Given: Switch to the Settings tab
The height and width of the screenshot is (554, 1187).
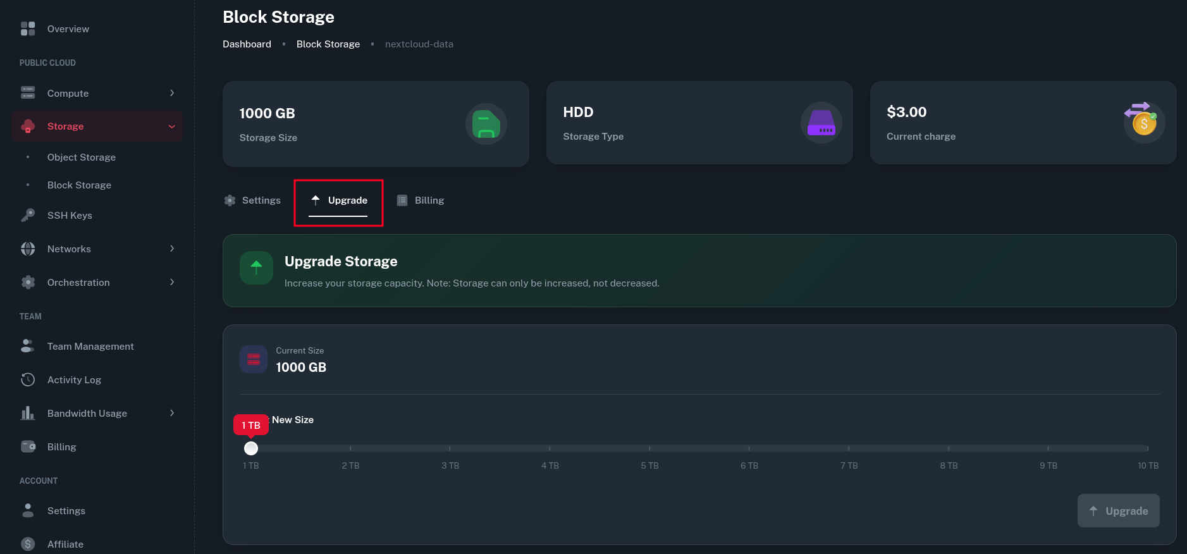Looking at the screenshot, I should (253, 200).
